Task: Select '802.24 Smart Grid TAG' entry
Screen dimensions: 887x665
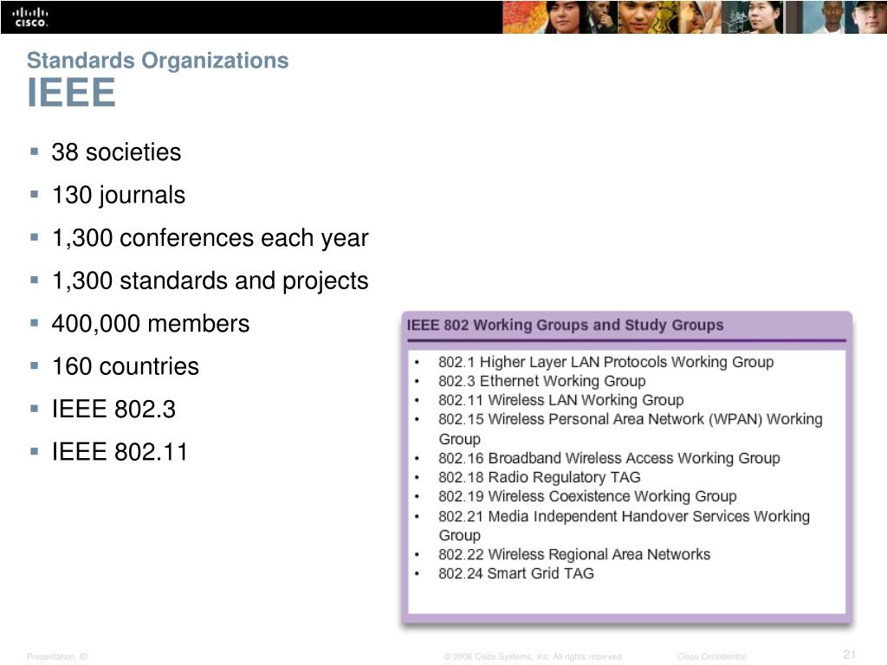Action: tap(516, 573)
